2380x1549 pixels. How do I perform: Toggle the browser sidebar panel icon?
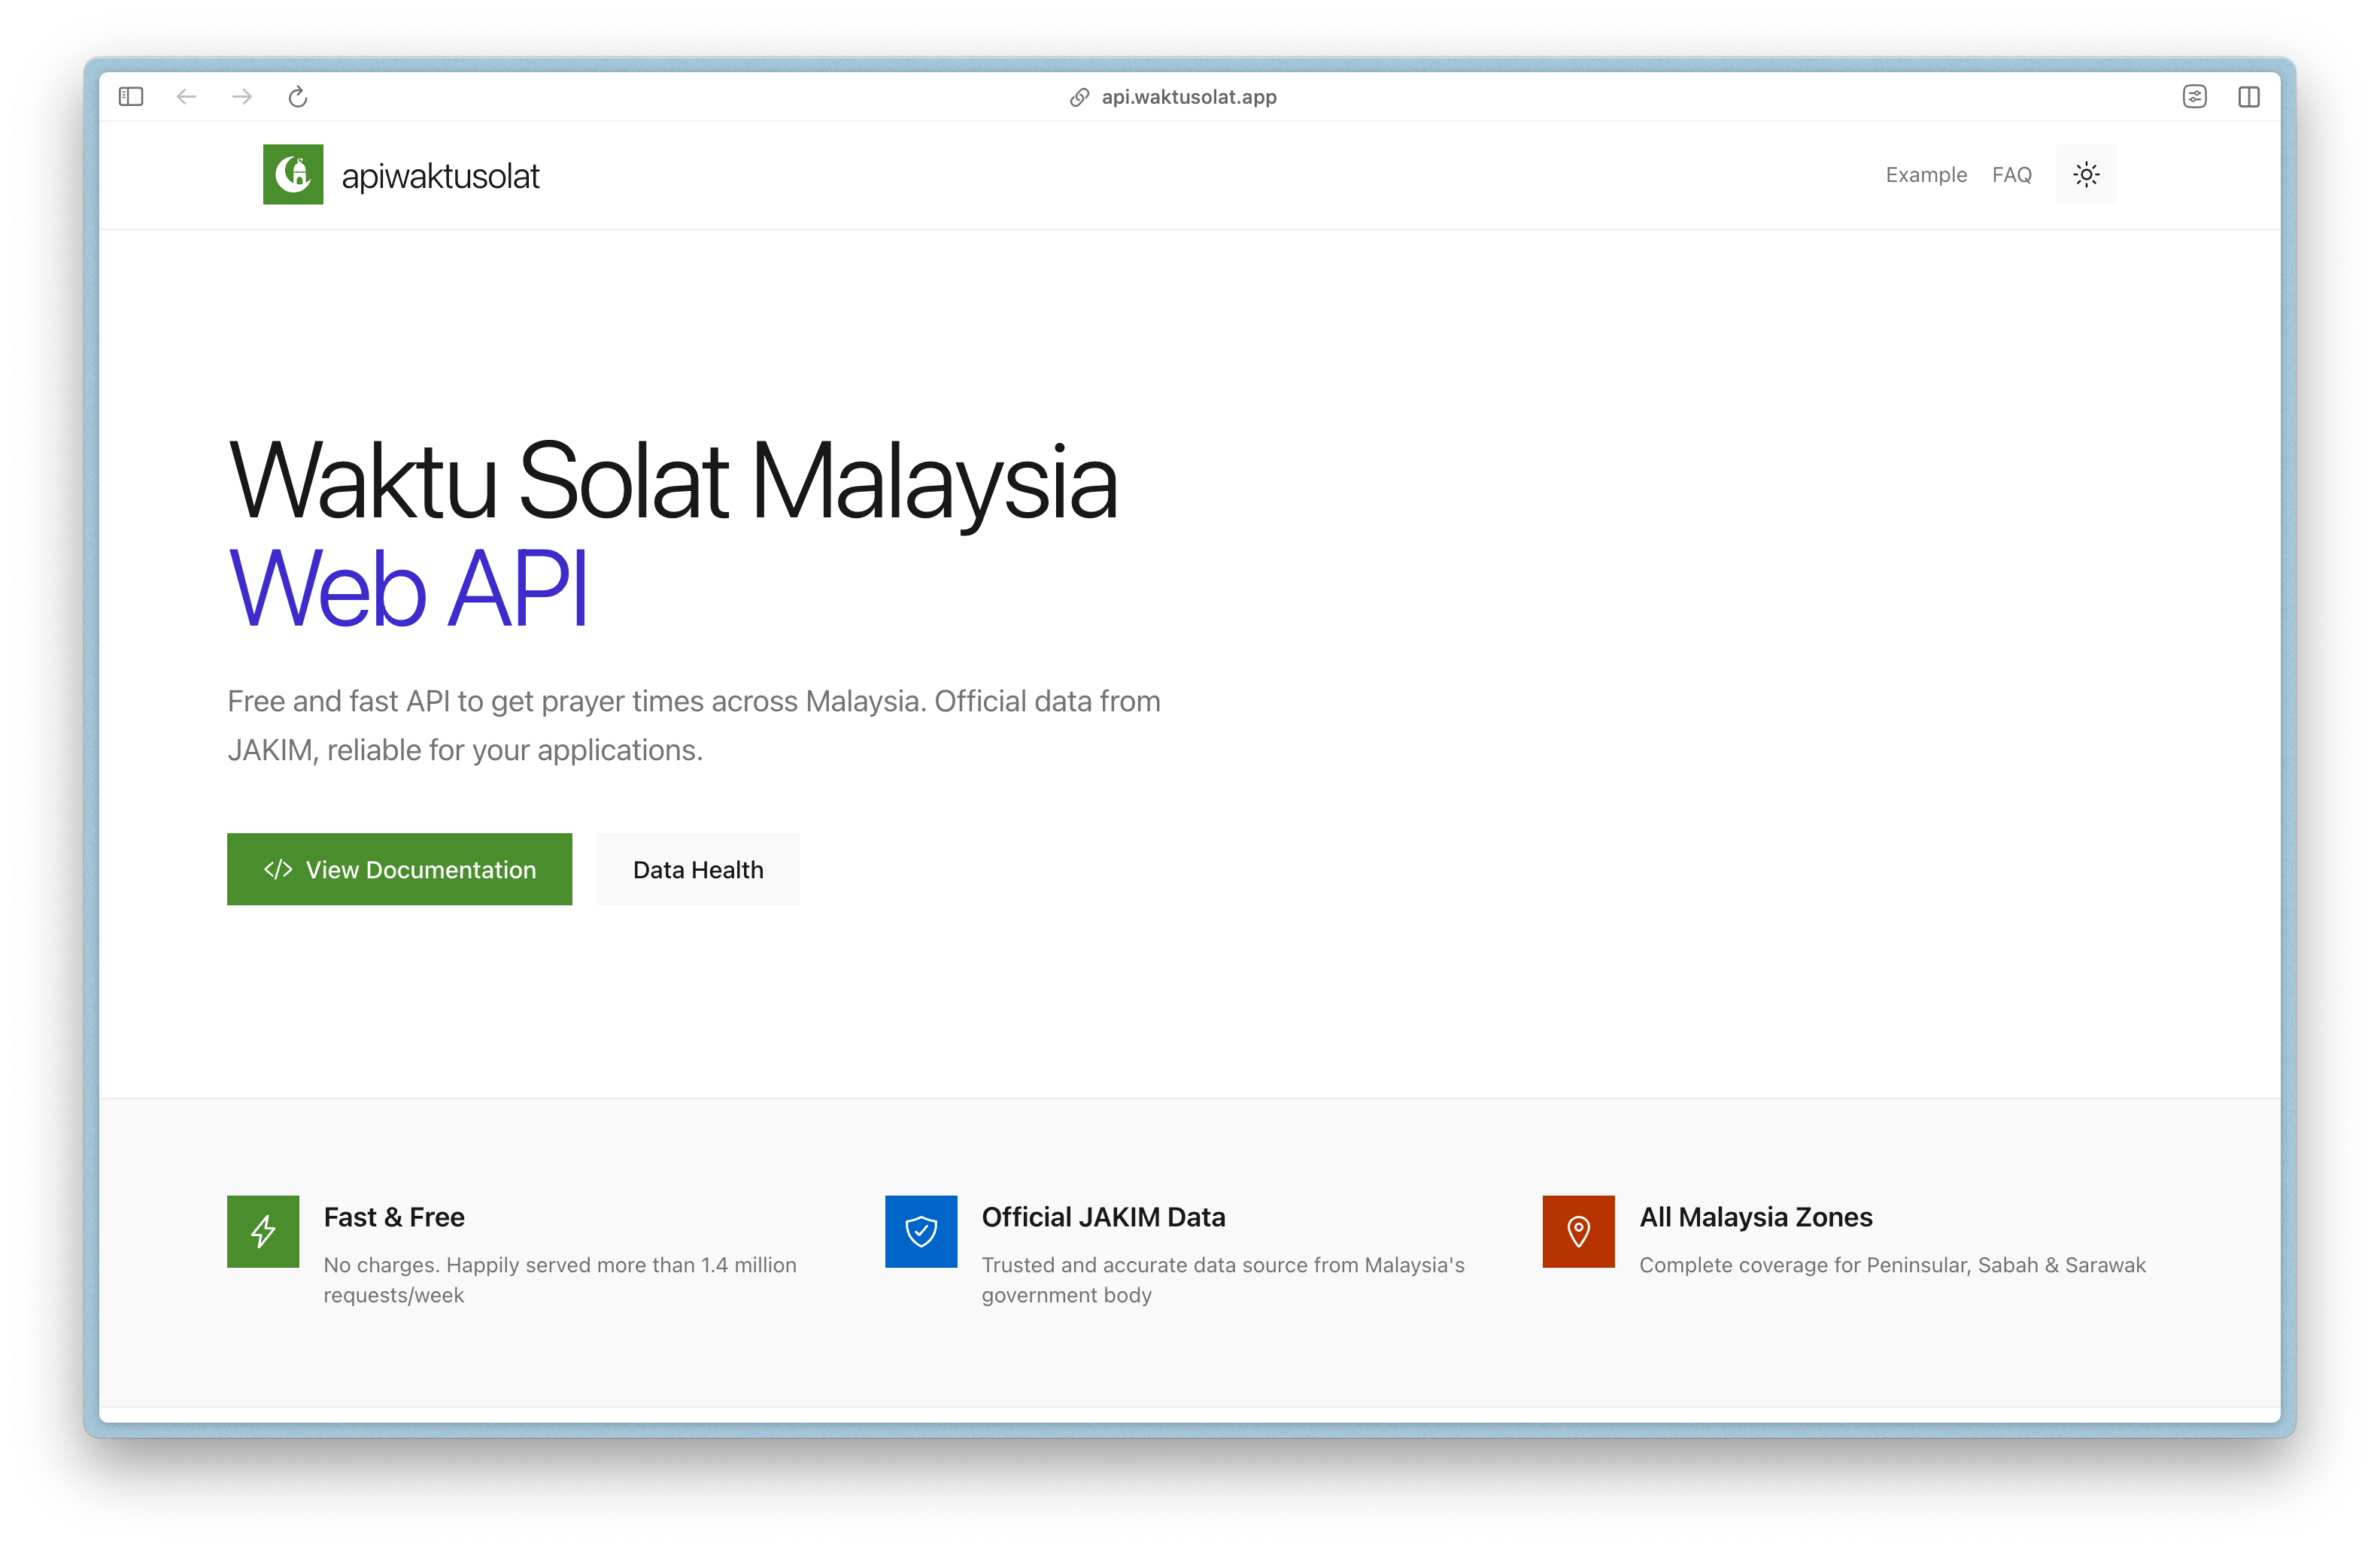(131, 97)
